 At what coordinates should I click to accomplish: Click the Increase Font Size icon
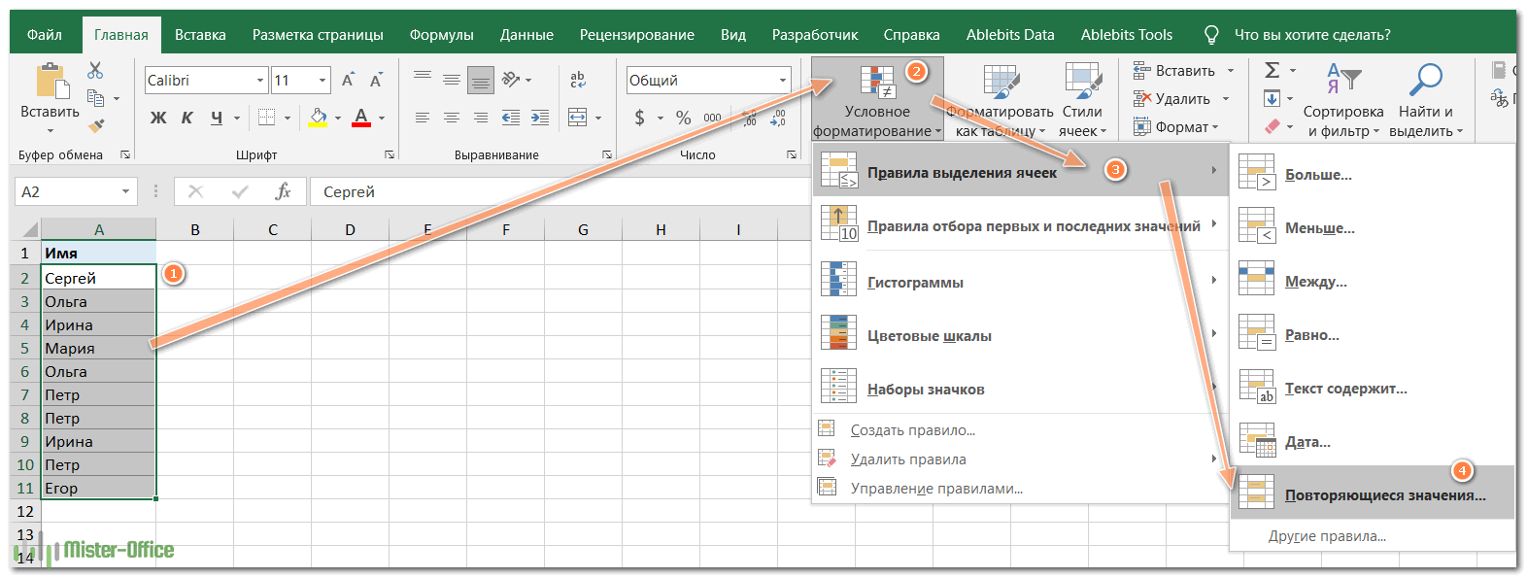pyautogui.click(x=348, y=80)
